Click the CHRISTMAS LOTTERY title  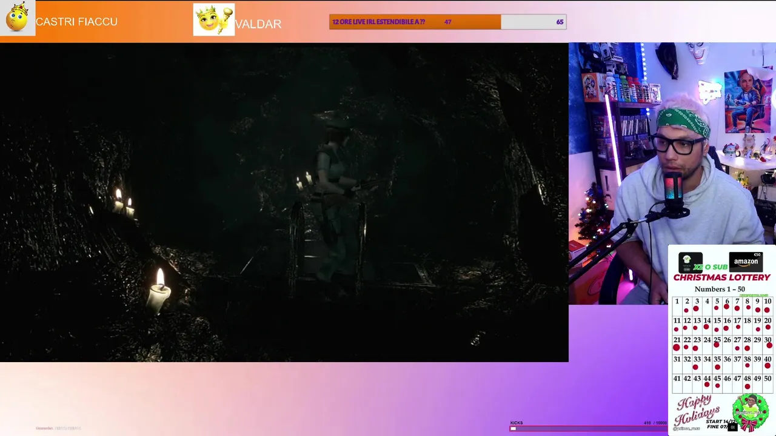click(x=721, y=277)
